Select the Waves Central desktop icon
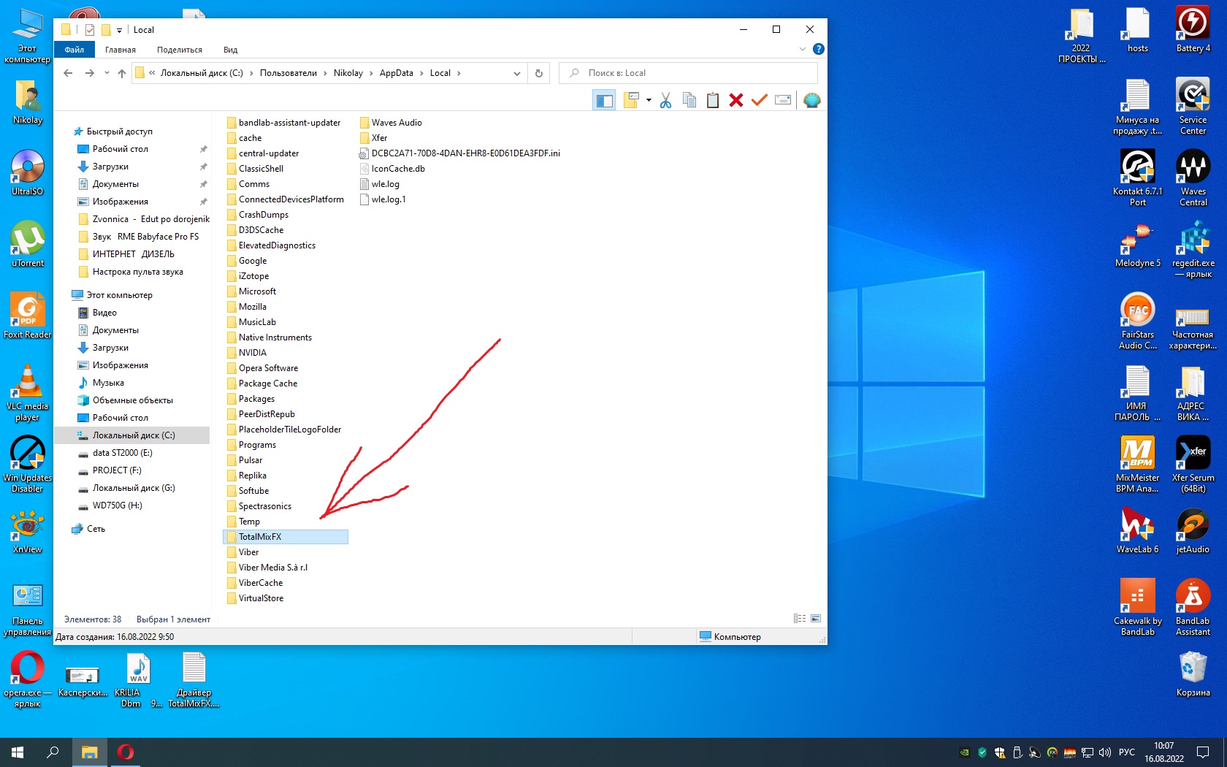 1193,178
